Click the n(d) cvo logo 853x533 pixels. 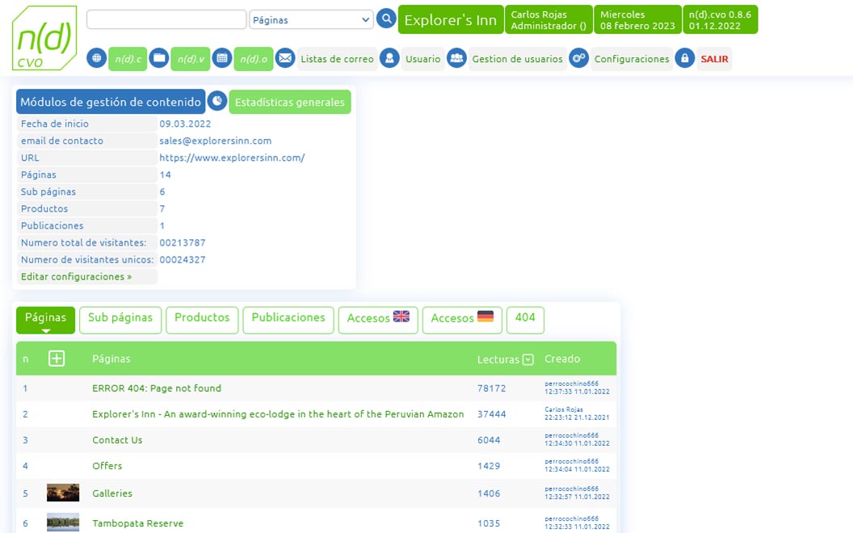44,38
